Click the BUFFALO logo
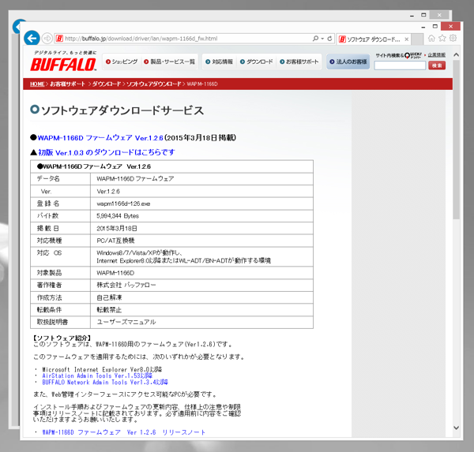Viewport: 474px width, 452px height. pyautogui.click(x=63, y=65)
